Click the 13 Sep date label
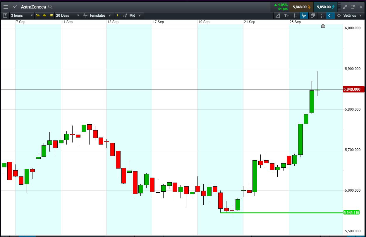This screenshot has height=237, width=366. coord(113,22)
